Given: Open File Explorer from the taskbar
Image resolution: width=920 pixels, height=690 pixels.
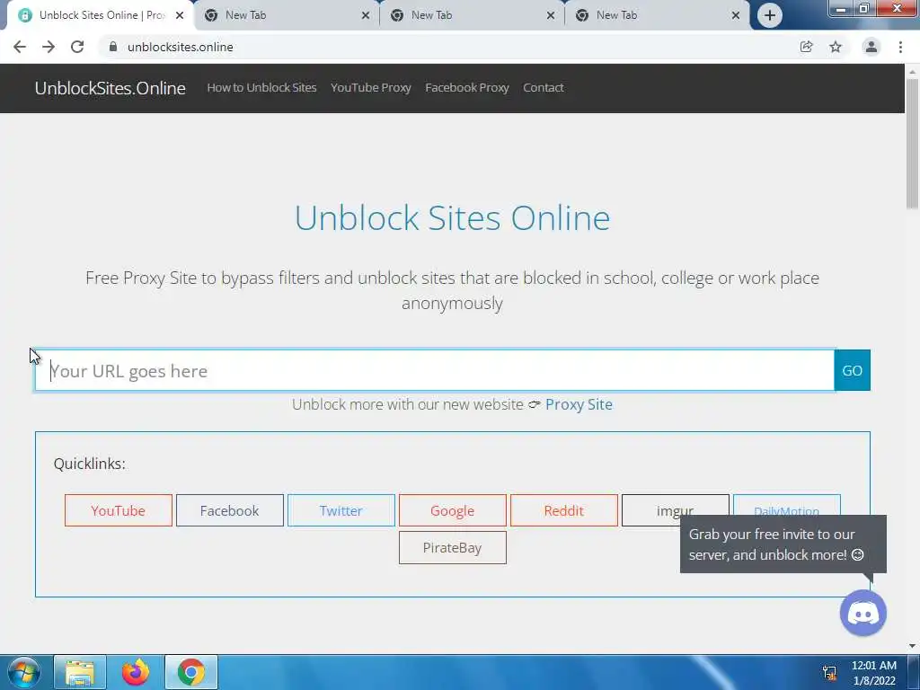Looking at the screenshot, I should (80, 672).
